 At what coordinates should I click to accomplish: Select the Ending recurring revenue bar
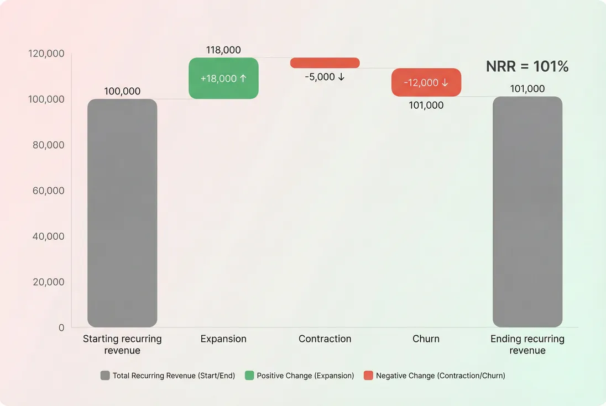pyautogui.click(x=527, y=211)
